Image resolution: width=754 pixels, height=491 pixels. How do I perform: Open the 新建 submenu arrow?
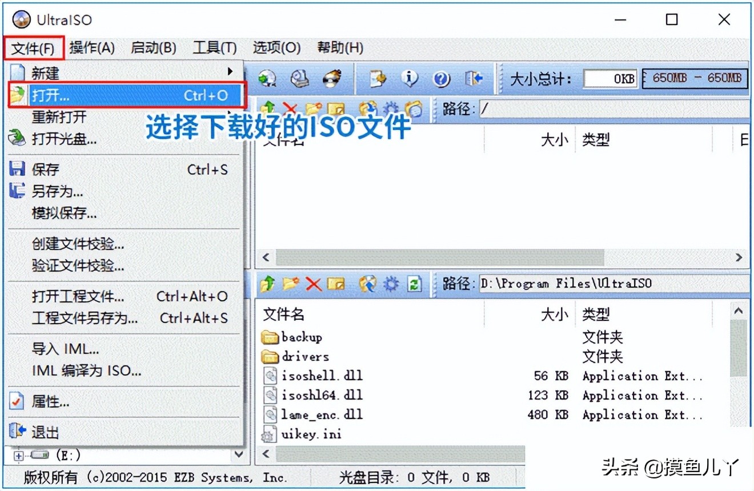231,73
